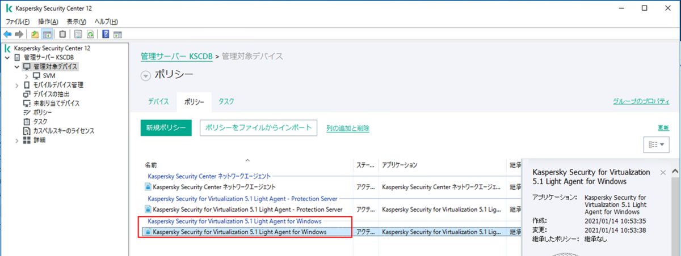Click Light Agent for Windows group header
This screenshot has width=681, height=256.
(x=234, y=221)
